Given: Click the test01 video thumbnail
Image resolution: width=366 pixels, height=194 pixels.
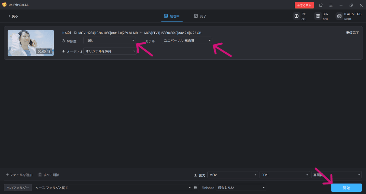Looking at the screenshot, I should [31, 43].
